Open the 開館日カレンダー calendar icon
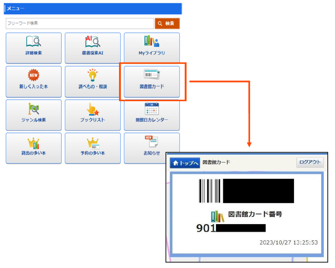 [151, 109]
